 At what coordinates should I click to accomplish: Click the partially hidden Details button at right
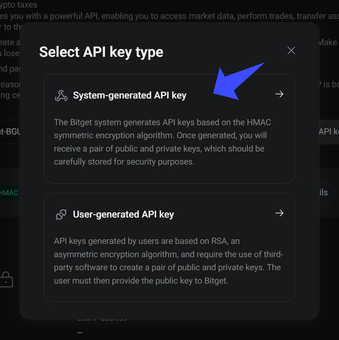[325, 193]
